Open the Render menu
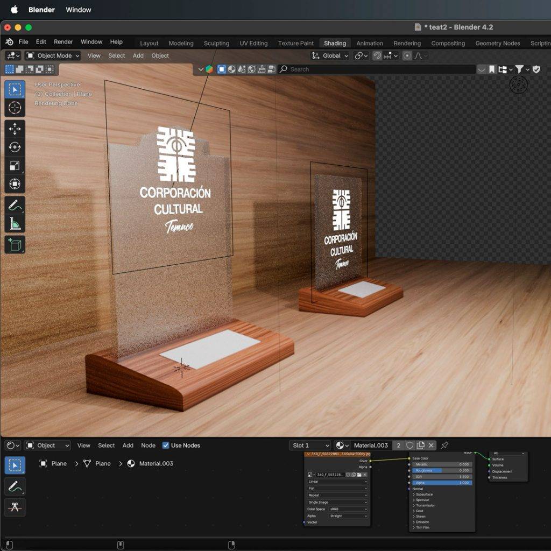The image size is (551, 551). (x=63, y=42)
